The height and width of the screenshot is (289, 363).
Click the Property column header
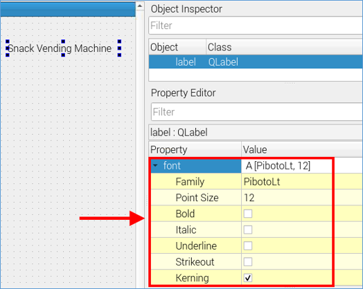pos(195,150)
